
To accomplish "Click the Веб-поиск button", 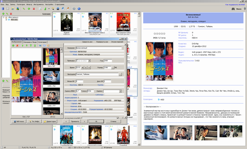I will [19, 121].
